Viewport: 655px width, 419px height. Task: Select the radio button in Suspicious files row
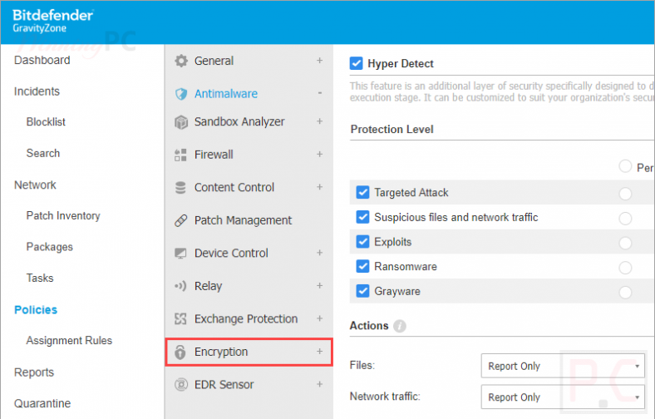[x=625, y=219]
